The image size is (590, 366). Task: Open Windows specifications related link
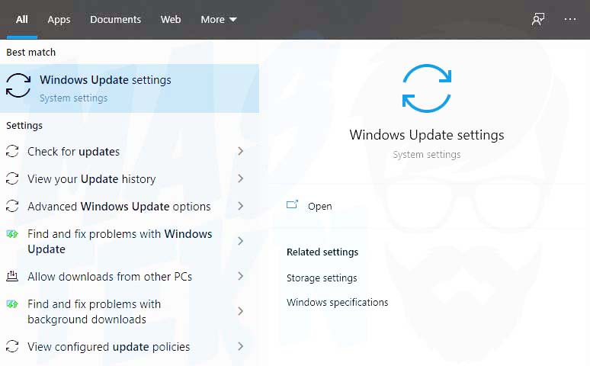pos(337,303)
